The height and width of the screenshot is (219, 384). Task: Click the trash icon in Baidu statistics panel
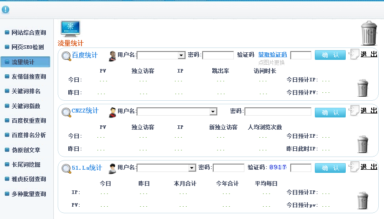point(362,88)
